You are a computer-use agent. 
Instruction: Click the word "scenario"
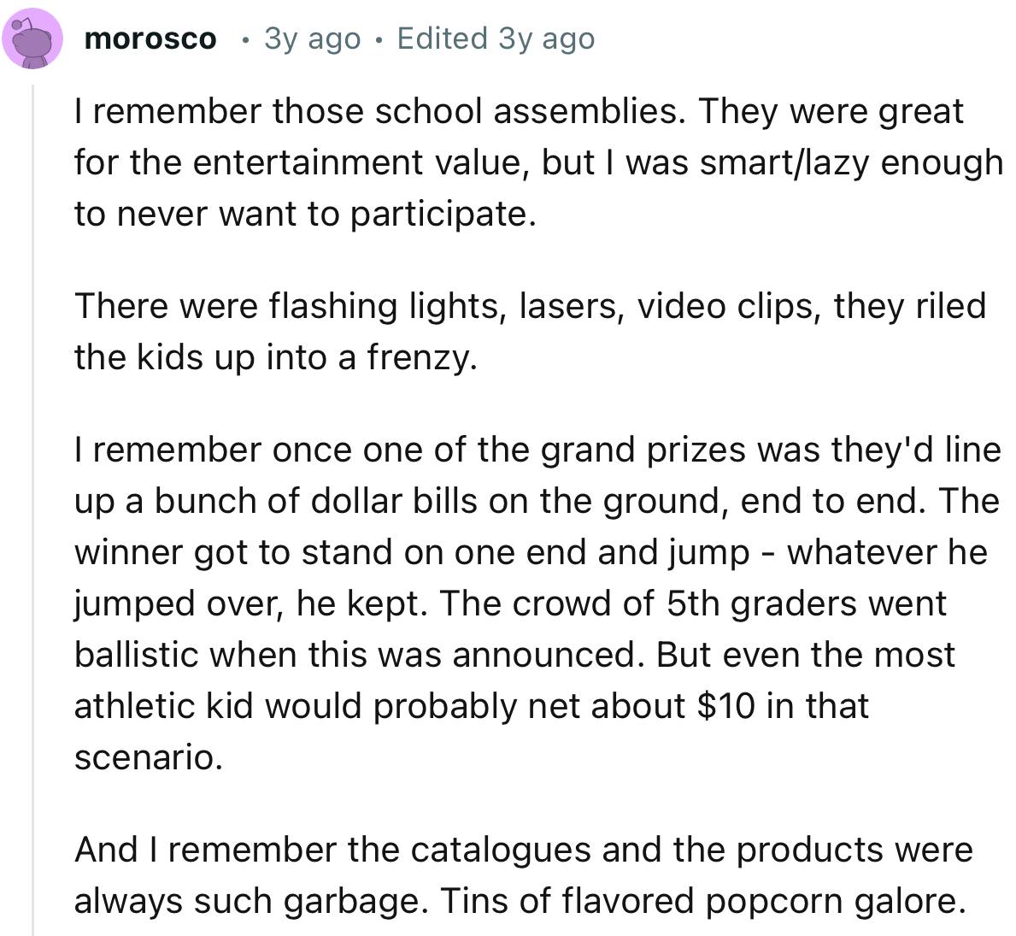coord(147,758)
